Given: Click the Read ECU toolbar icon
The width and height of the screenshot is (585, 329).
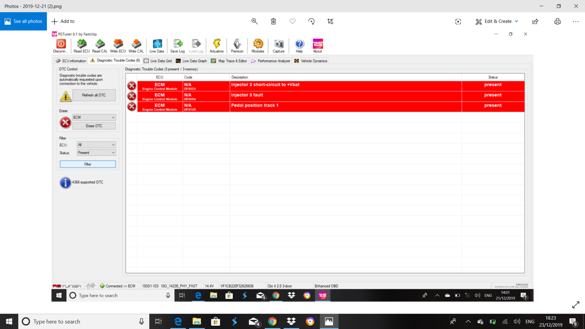Looking at the screenshot, I should tap(82, 46).
